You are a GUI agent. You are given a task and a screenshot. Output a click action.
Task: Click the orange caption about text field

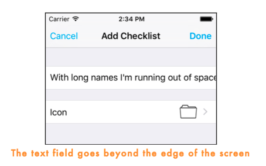(130, 153)
